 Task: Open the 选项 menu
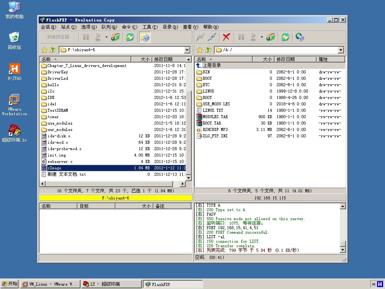click(89, 27)
